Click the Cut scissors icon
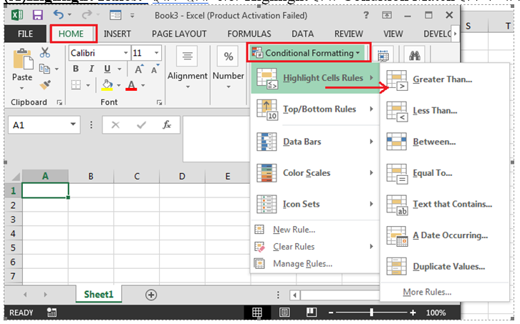Image resolution: width=520 pixels, height=324 pixels. (x=45, y=52)
